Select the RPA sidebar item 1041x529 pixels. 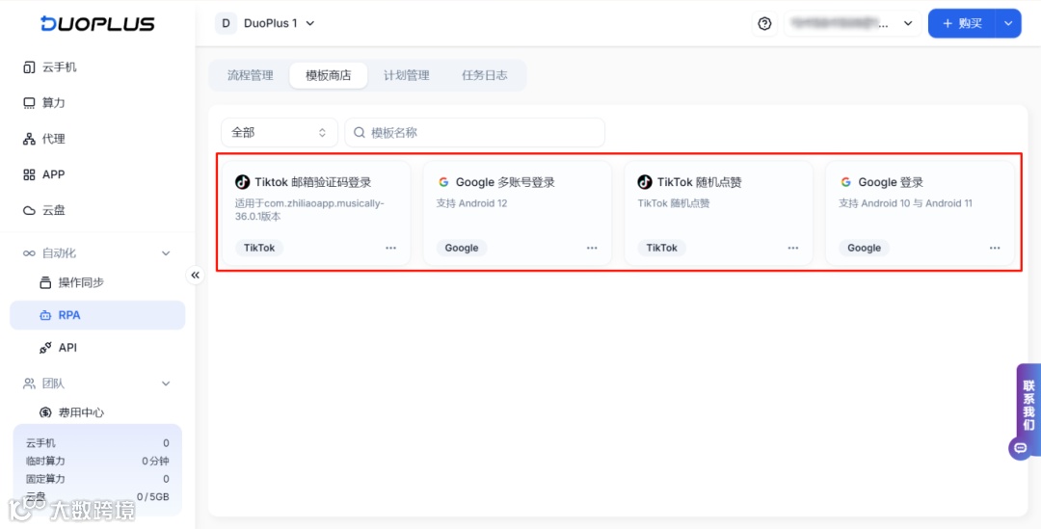[x=97, y=315]
